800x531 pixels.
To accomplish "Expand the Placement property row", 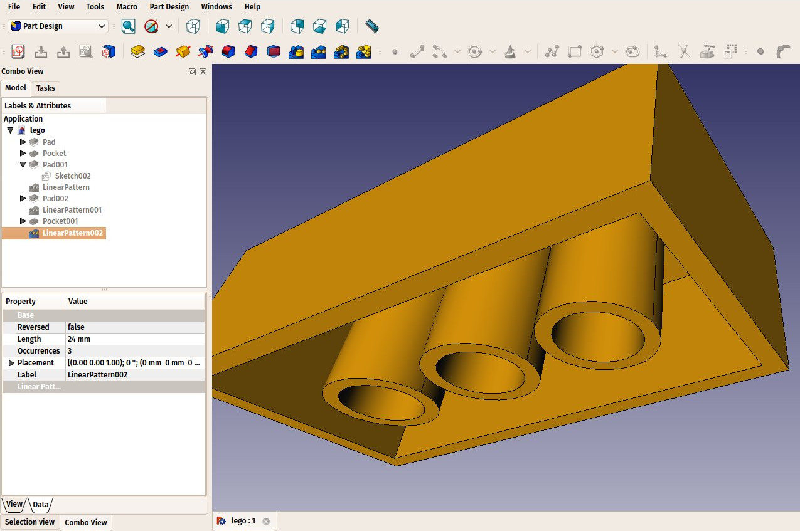I will click(x=11, y=363).
